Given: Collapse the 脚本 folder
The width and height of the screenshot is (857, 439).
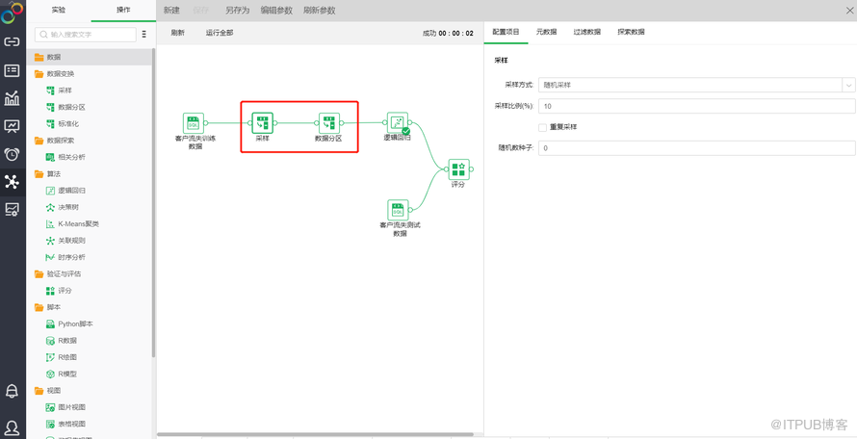Looking at the screenshot, I should pos(39,307).
